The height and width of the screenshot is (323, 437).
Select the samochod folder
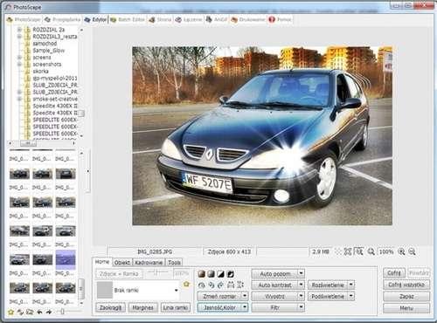point(45,44)
